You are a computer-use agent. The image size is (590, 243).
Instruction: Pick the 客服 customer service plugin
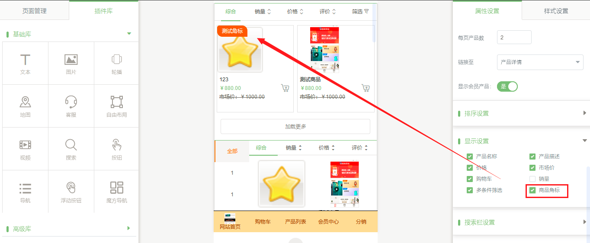click(71, 106)
